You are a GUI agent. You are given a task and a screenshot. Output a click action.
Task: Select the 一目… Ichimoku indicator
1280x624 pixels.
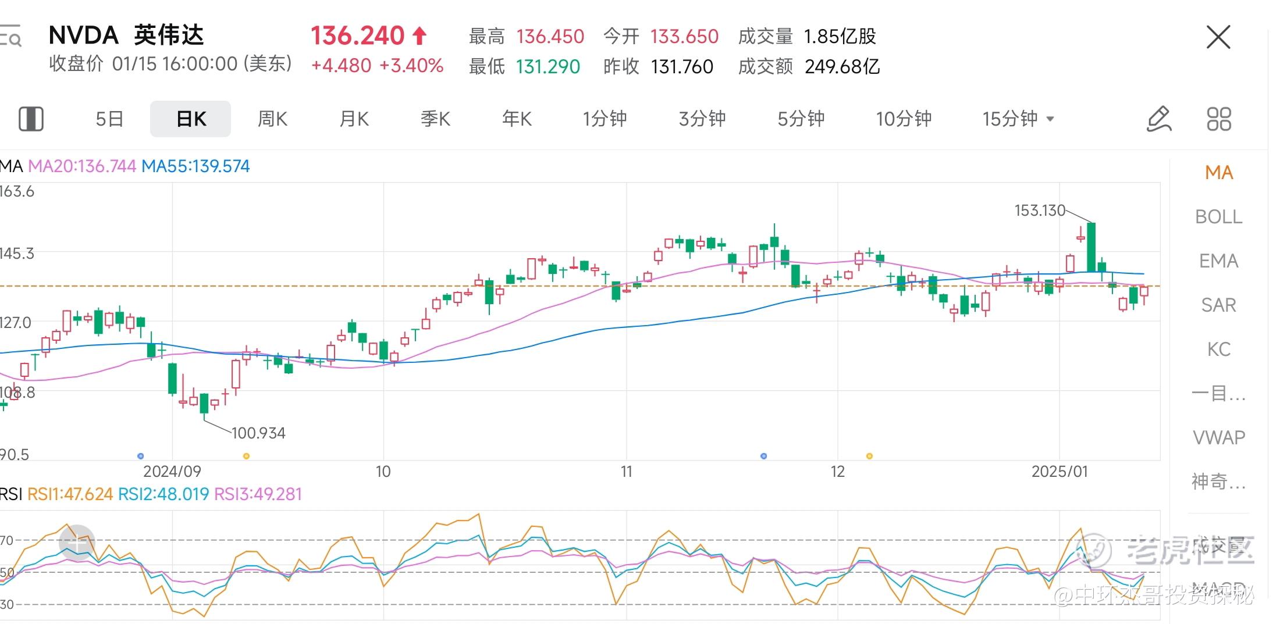[x=1219, y=394]
